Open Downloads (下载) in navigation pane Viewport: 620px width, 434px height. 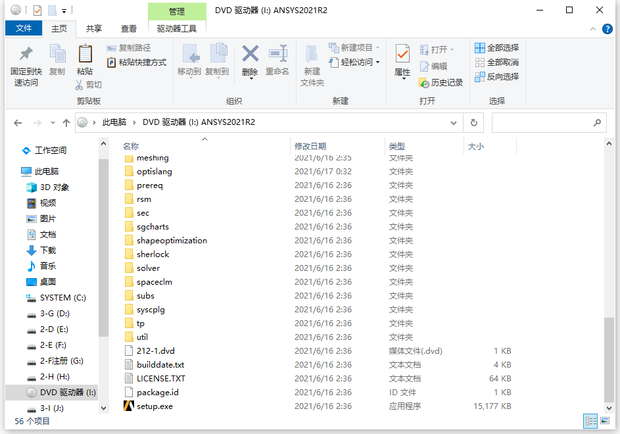click(x=48, y=250)
